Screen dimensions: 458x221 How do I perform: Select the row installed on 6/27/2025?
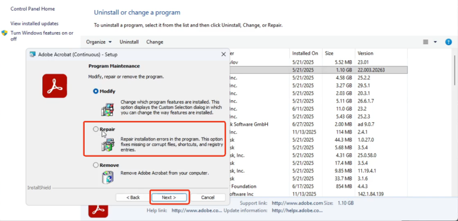[x=318, y=124]
